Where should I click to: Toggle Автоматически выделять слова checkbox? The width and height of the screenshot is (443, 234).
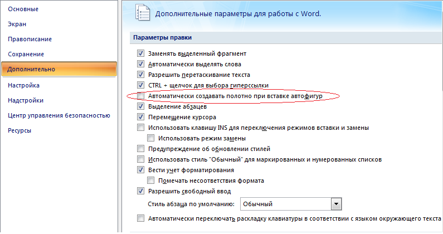click(x=140, y=64)
